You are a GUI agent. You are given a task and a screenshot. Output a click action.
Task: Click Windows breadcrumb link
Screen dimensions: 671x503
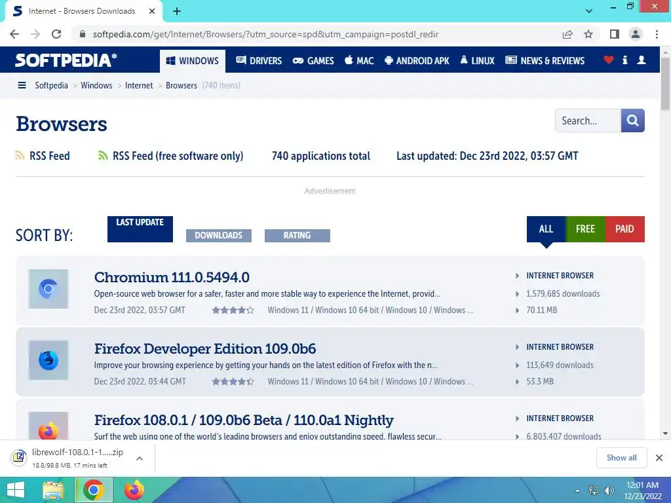tap(96, 85)
